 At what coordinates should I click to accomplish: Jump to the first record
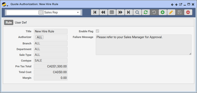[95, 12]
